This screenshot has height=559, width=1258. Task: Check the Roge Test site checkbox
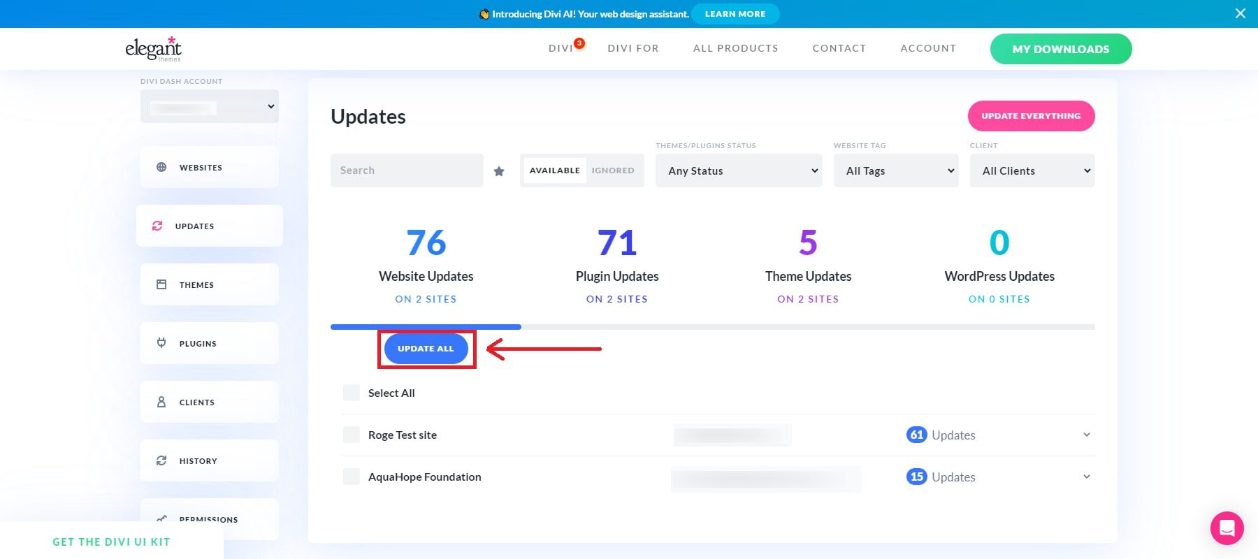pos(352,435)
